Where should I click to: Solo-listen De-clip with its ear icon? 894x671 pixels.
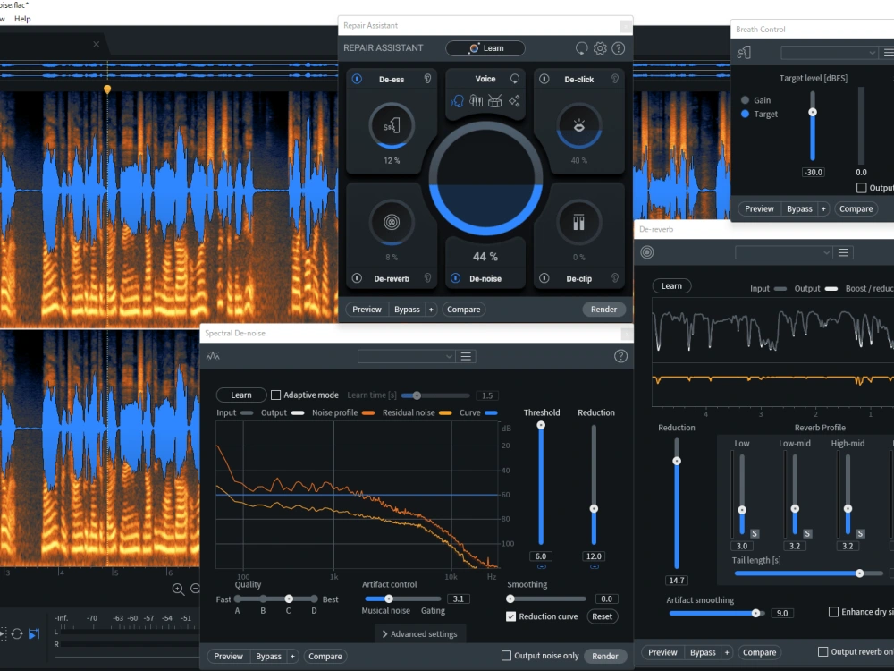pyautogui.click(x=615, y=278)
